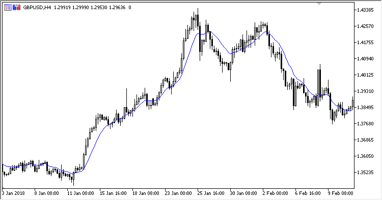382x200 pixels.
Task: Click the GBPUSD,H4 symbol label
Action: click(37, 8)
